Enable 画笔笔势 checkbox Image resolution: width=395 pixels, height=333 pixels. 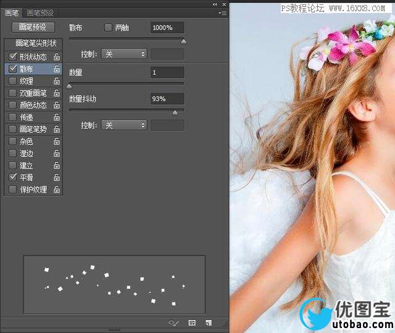pos(12,129)
